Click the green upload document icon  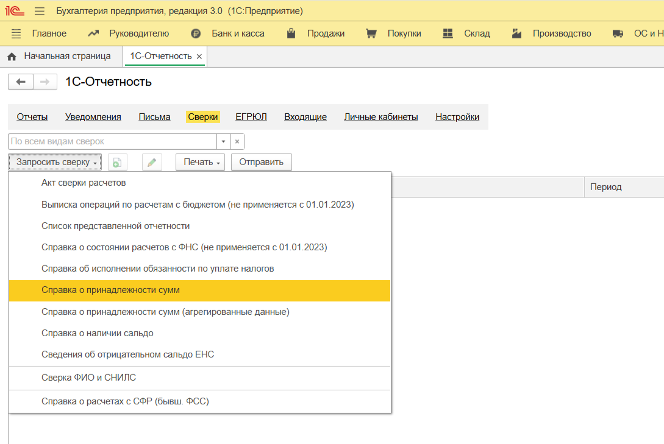(117, 162)
